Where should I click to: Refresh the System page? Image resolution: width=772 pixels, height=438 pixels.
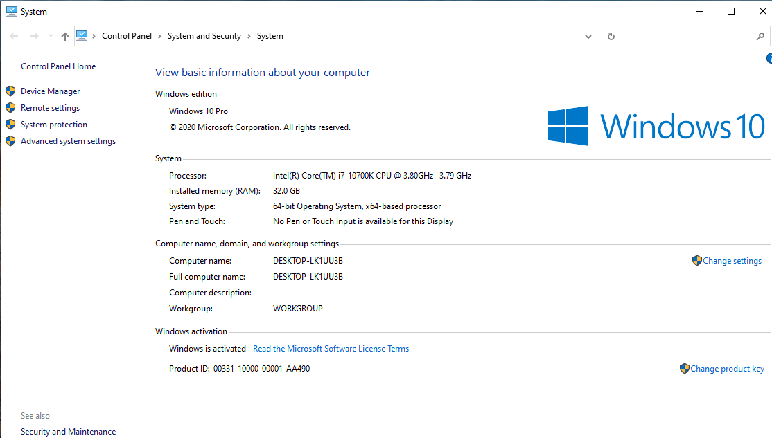(611, 36)
